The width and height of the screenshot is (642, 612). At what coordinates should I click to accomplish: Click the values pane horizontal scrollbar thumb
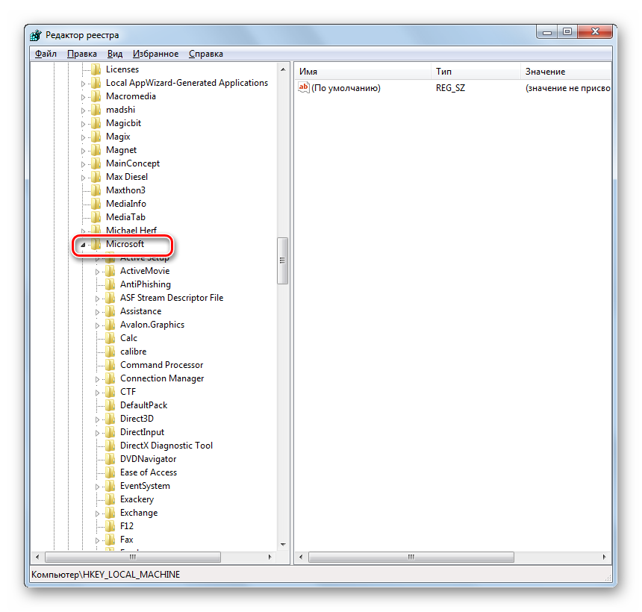pyautogui.click(x=411, y=558)
